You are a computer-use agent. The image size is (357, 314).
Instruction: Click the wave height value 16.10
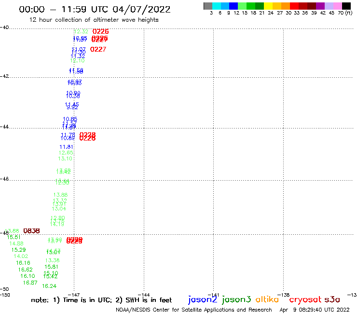click(x=27, y=276)
